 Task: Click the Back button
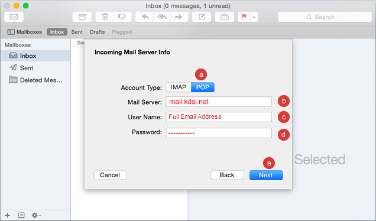227,175
